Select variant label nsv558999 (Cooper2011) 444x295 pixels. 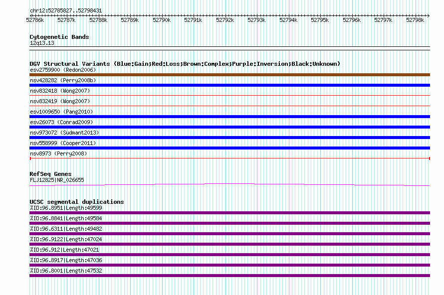(63, 143)
